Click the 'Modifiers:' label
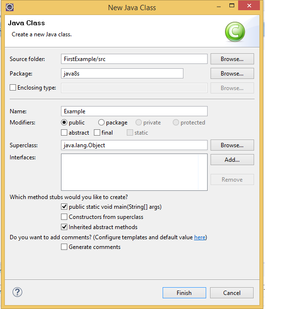The height and width of the screenshot is (309, 302). click(x=22, y=123)
